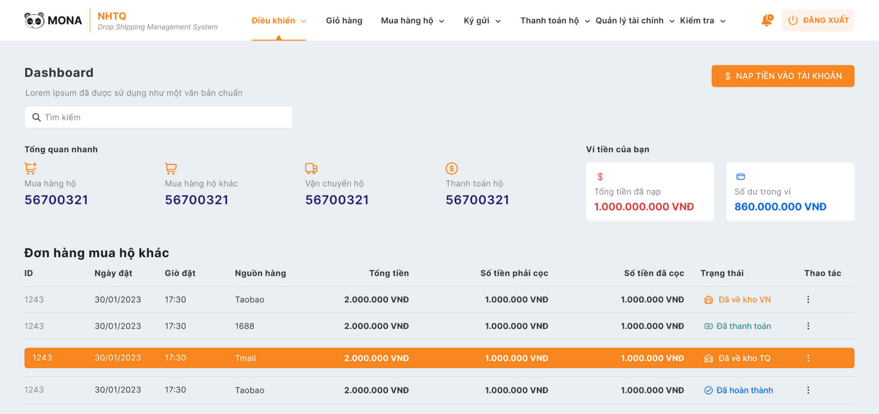
Task: Expand the Ký gửi dropdown menu
Action: (482, 20)
